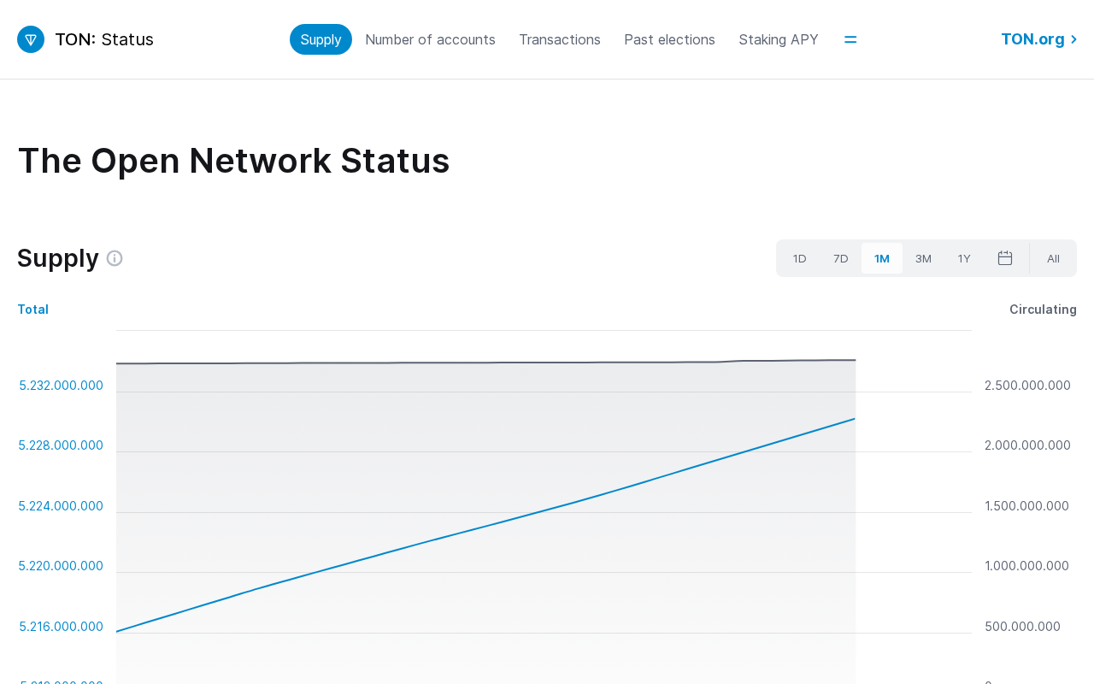Click the 2.000.000.000 circulating axis label
The height and width of the screenshot is (684, 1094).
point(1027,445)
